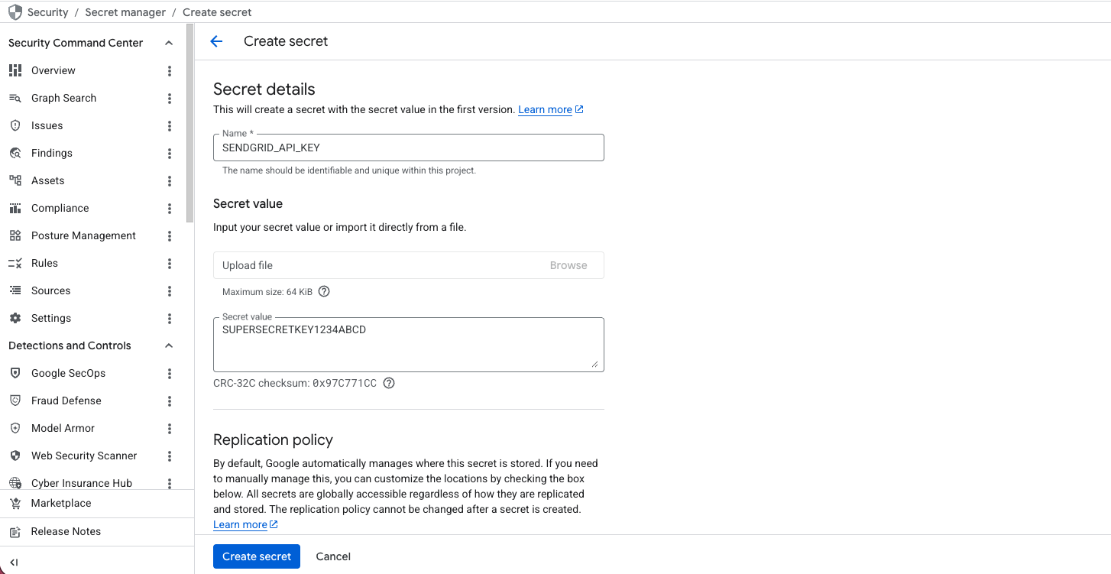
Task: Click the Marketplace cart icon
Action: tap(15, 503)
